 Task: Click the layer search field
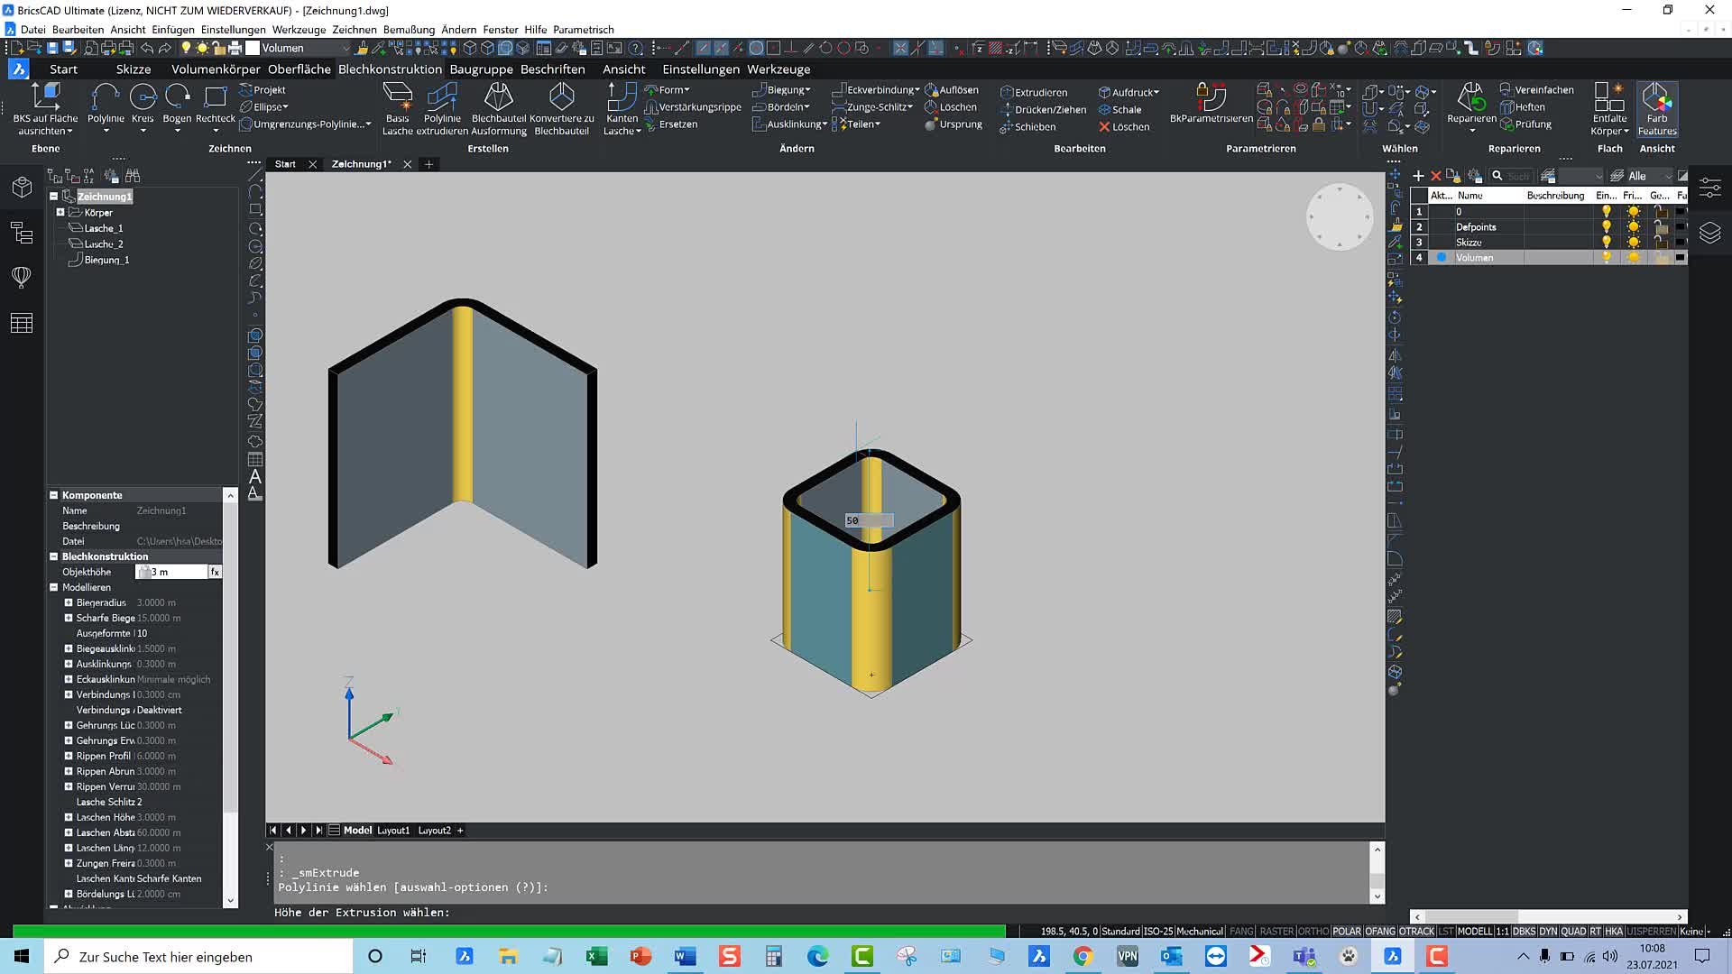(x=1511, y=176)
